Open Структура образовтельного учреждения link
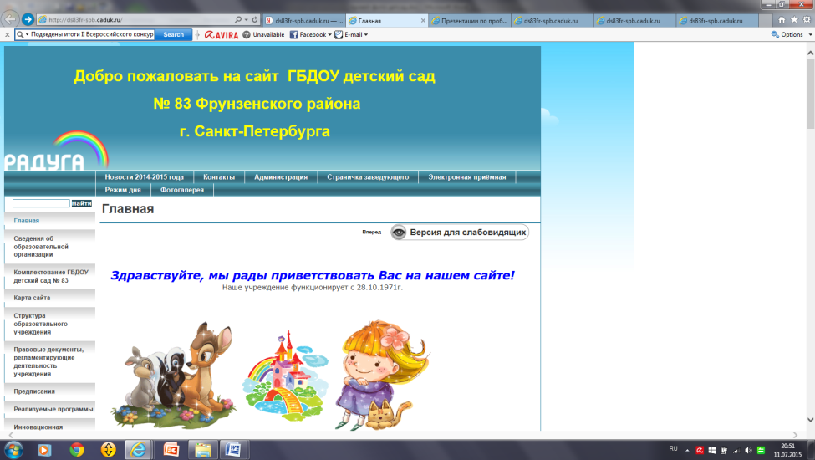This screenshot has width=815, height=460. point(41,324)
